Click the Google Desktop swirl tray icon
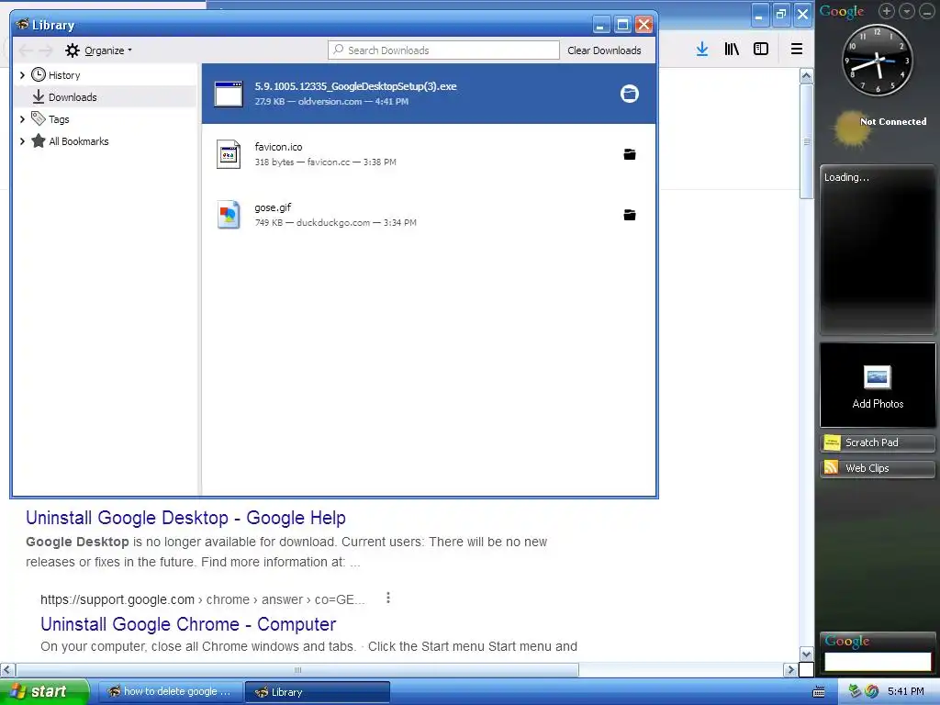This screenshot has width=940, height=705. tap(872, 691)
